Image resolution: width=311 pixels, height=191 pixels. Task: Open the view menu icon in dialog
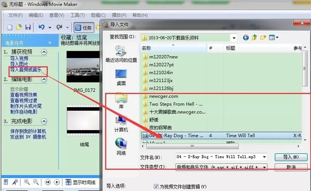click(x=274, y=37)
